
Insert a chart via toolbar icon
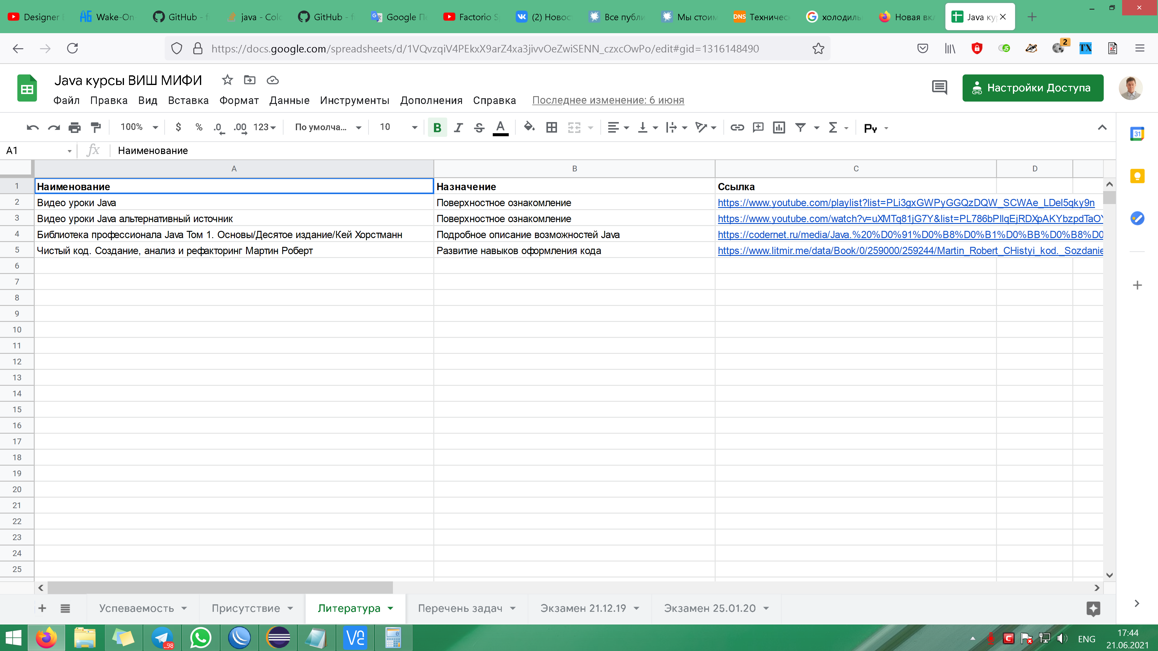(779, 127)
